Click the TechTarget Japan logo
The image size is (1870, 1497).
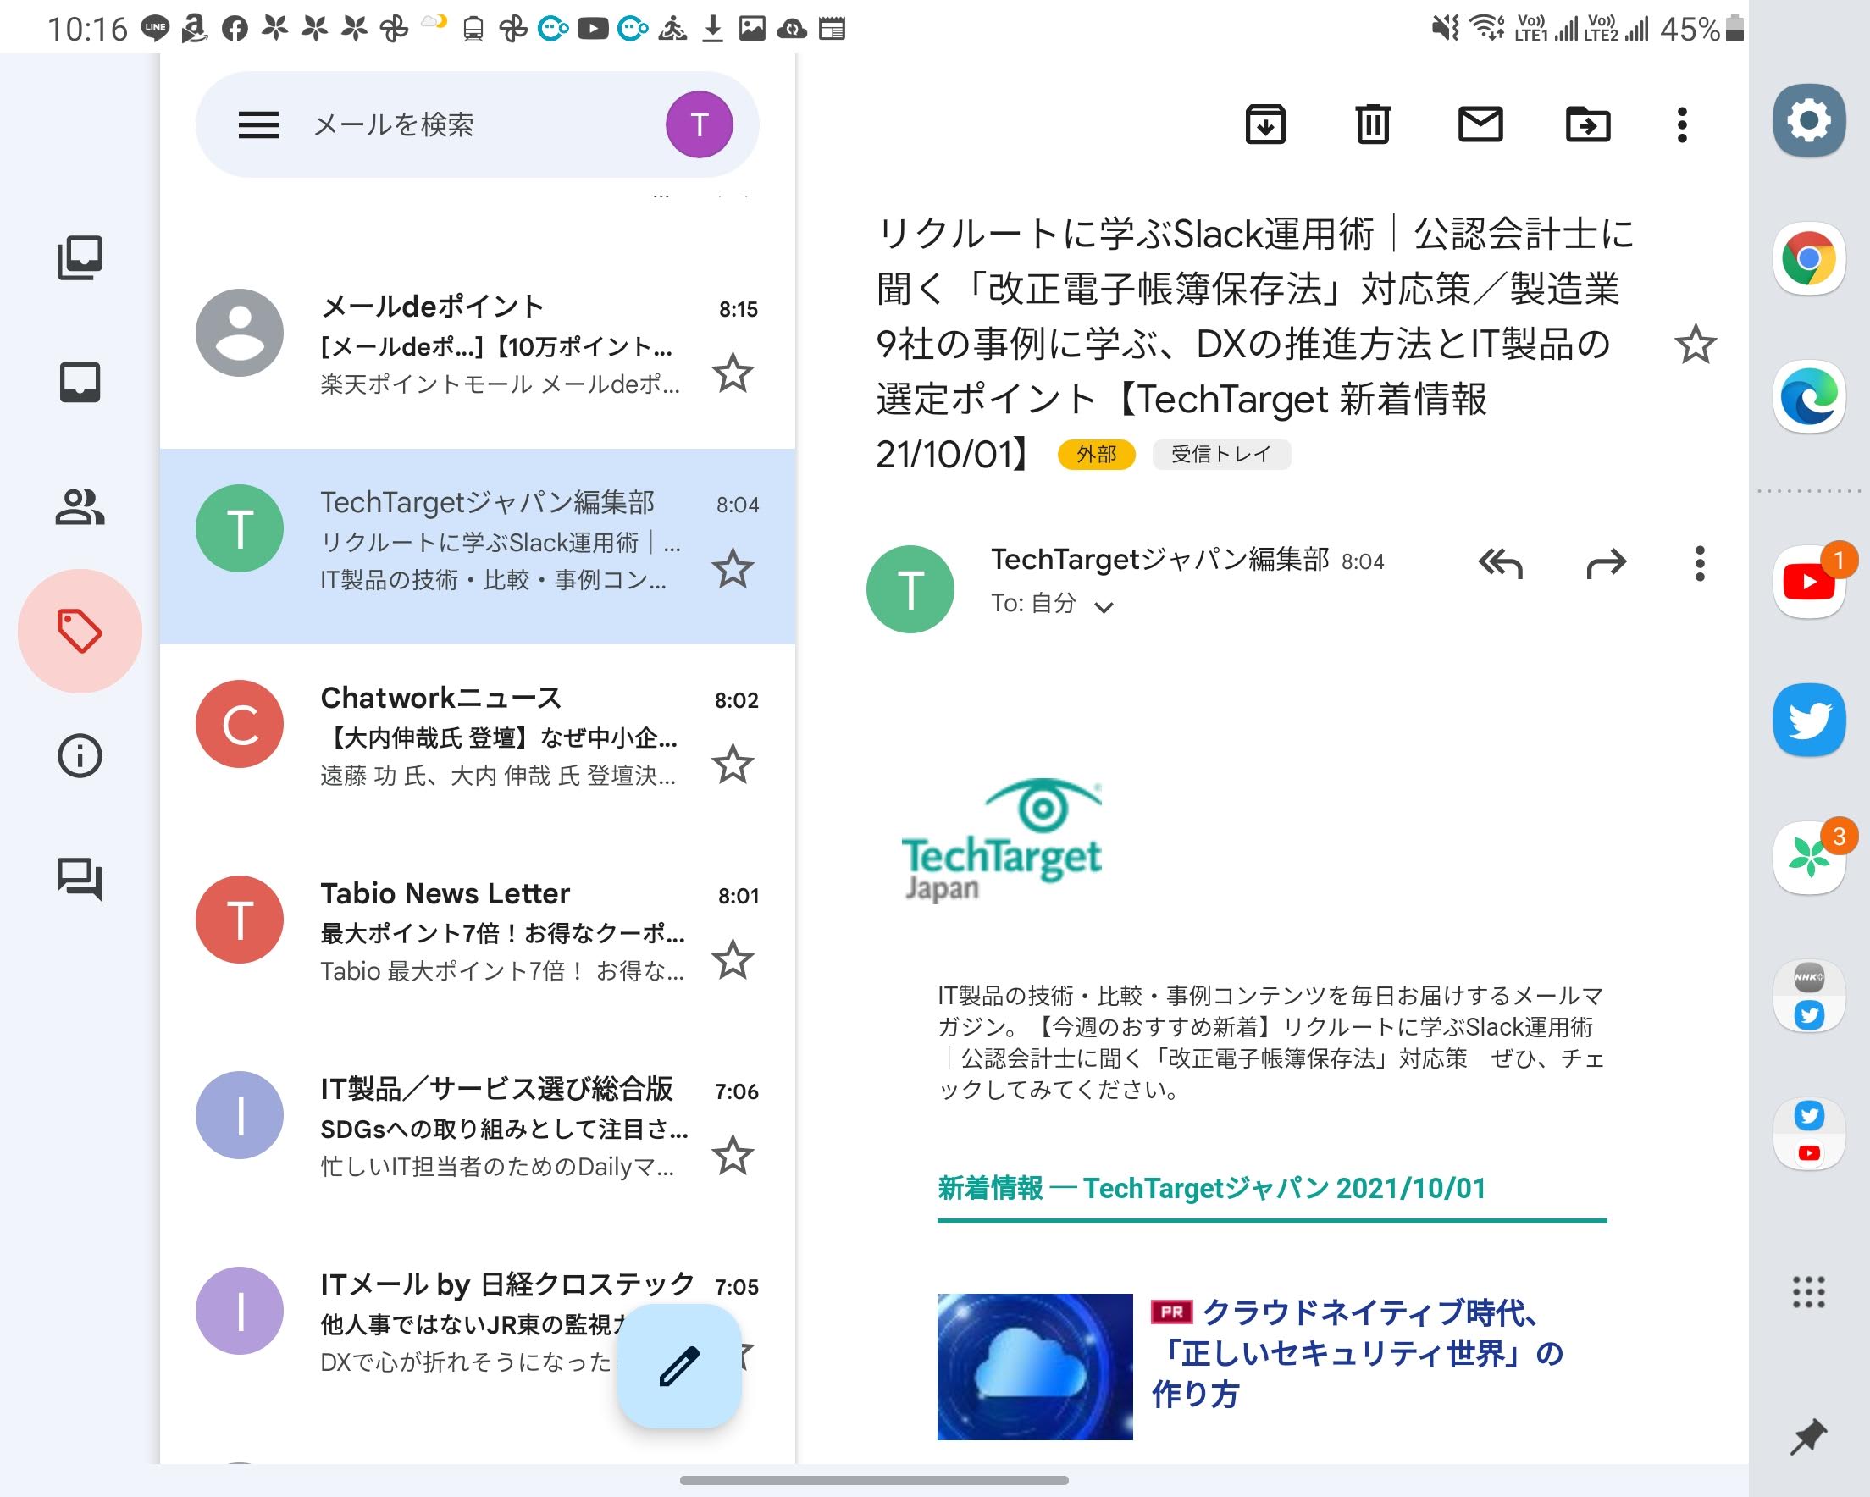click(x=1002, y=841)
